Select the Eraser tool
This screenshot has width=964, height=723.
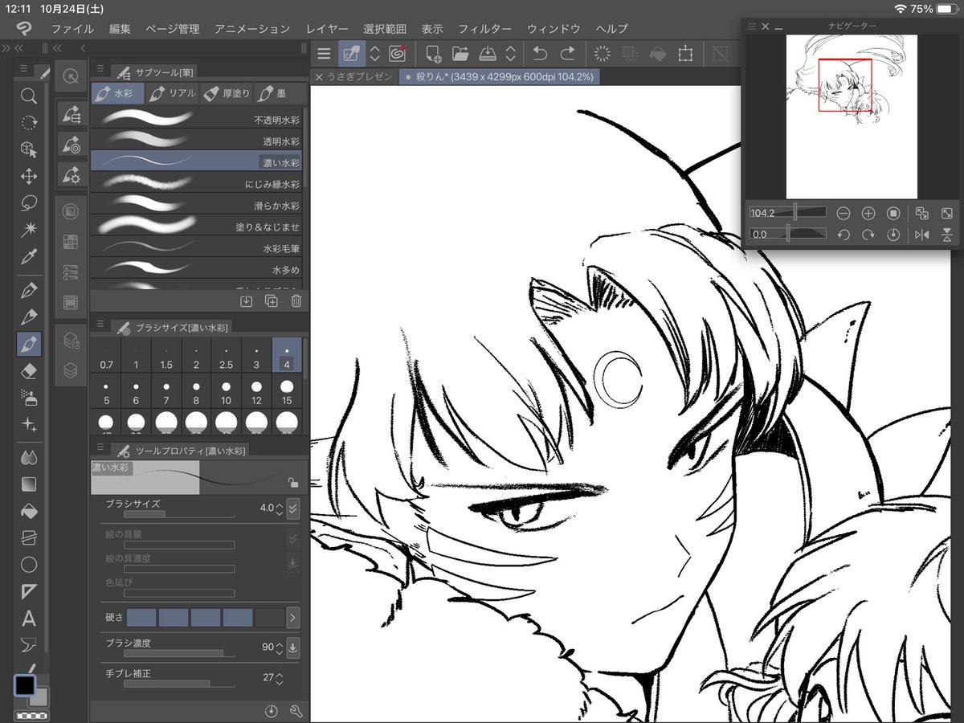[x=29, y=370]
